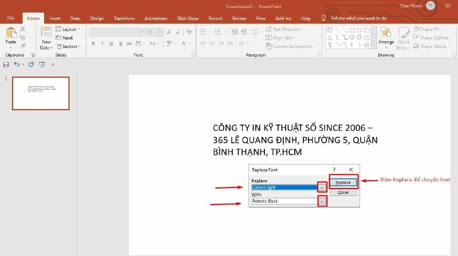Clear all formatting icon
This screenshot has width=458, height=256.
click(x=189, y=32)
